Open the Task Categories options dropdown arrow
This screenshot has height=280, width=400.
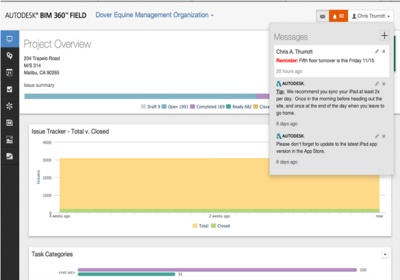[385, 254]
